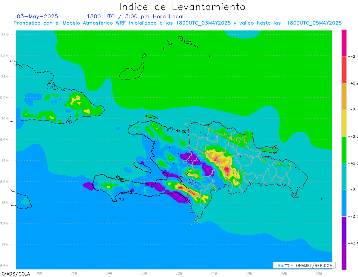The width and height of the screenshot is (358, 277).
Task: Click the "20N" latitude label
Action: point(4,119)
